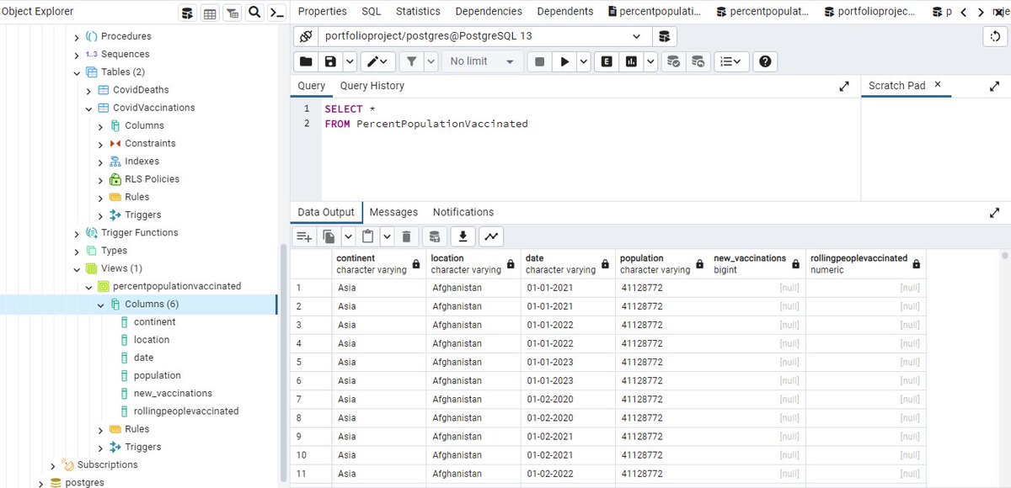The height and width of the screenshot is (488, 1011).
Task: Select row 5 date cell 01-01-2023
Action: 568,362
